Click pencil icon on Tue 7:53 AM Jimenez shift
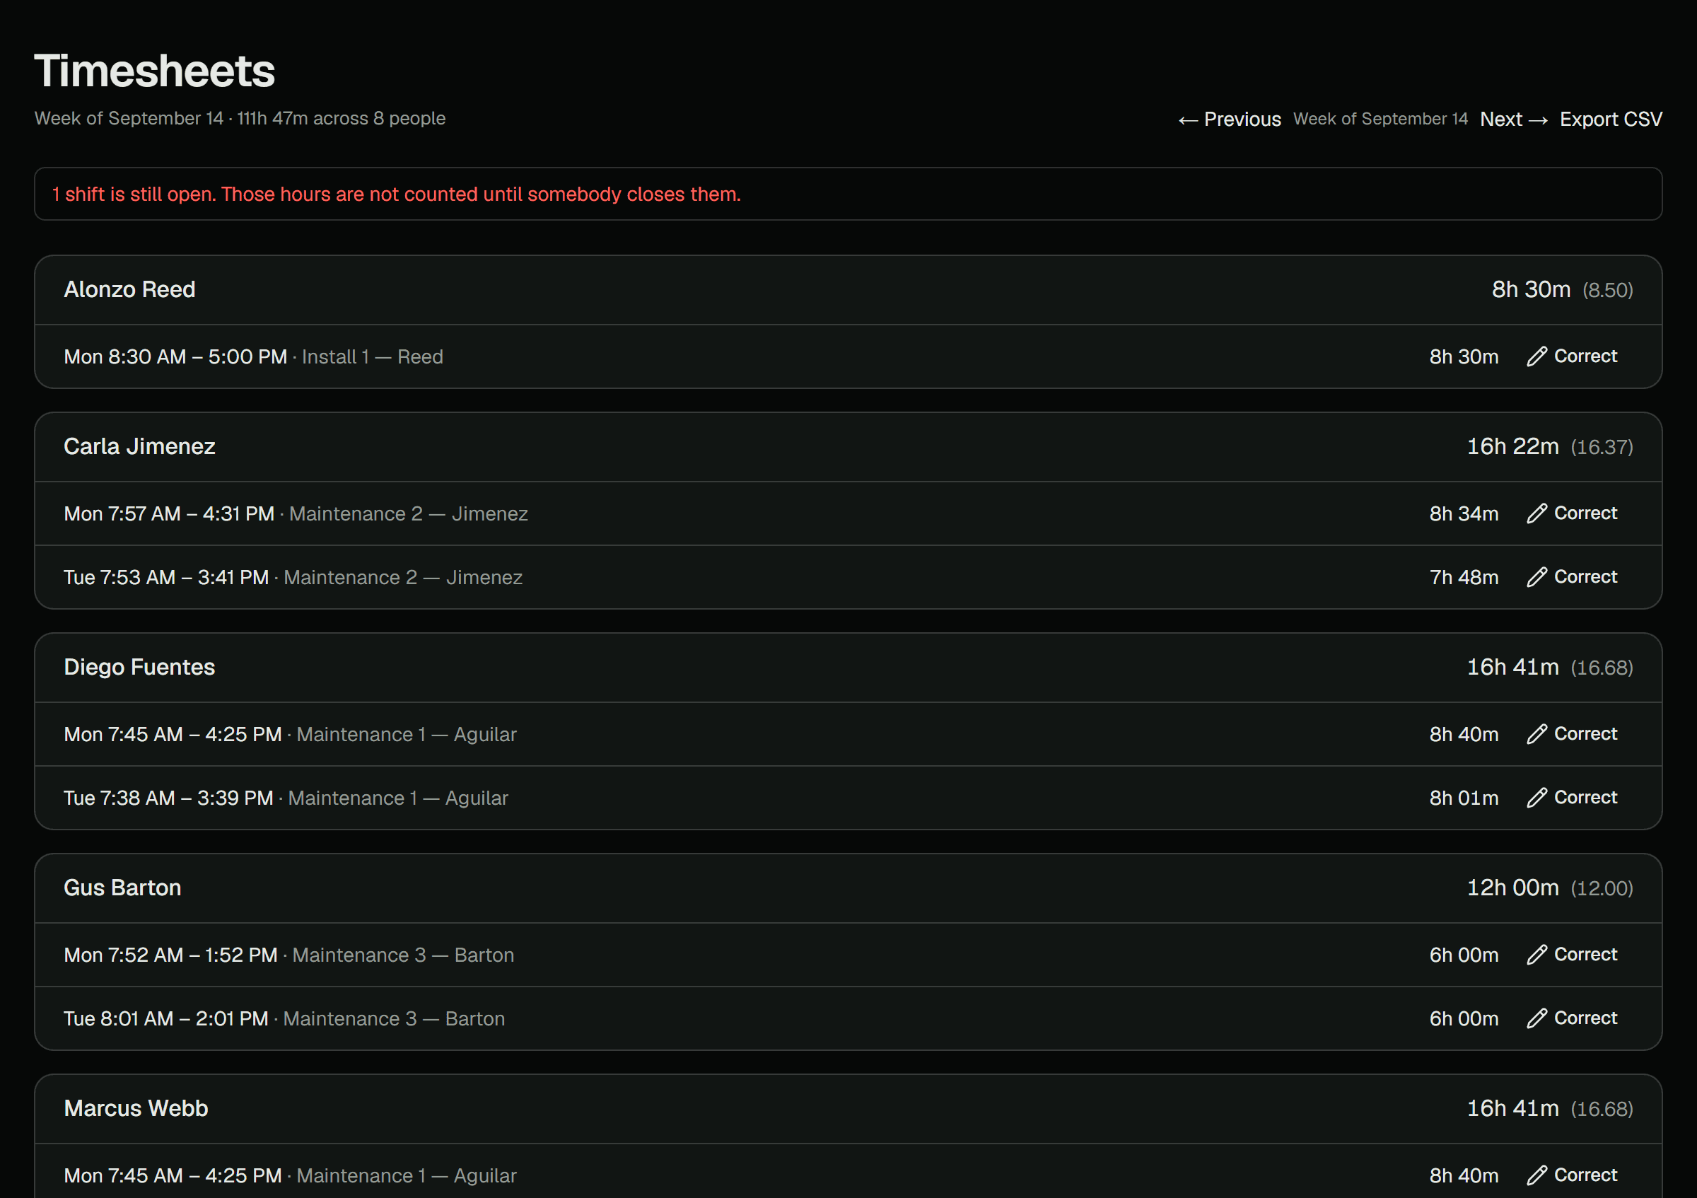This screenshot has height=1198, width=1697. (x=1536, y=577)
